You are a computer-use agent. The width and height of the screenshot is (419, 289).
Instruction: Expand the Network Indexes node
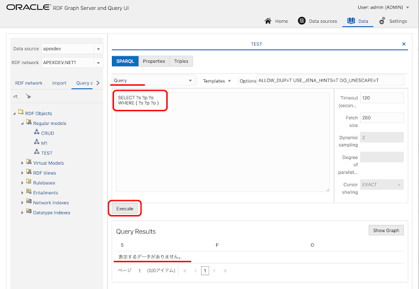point(22,203)
